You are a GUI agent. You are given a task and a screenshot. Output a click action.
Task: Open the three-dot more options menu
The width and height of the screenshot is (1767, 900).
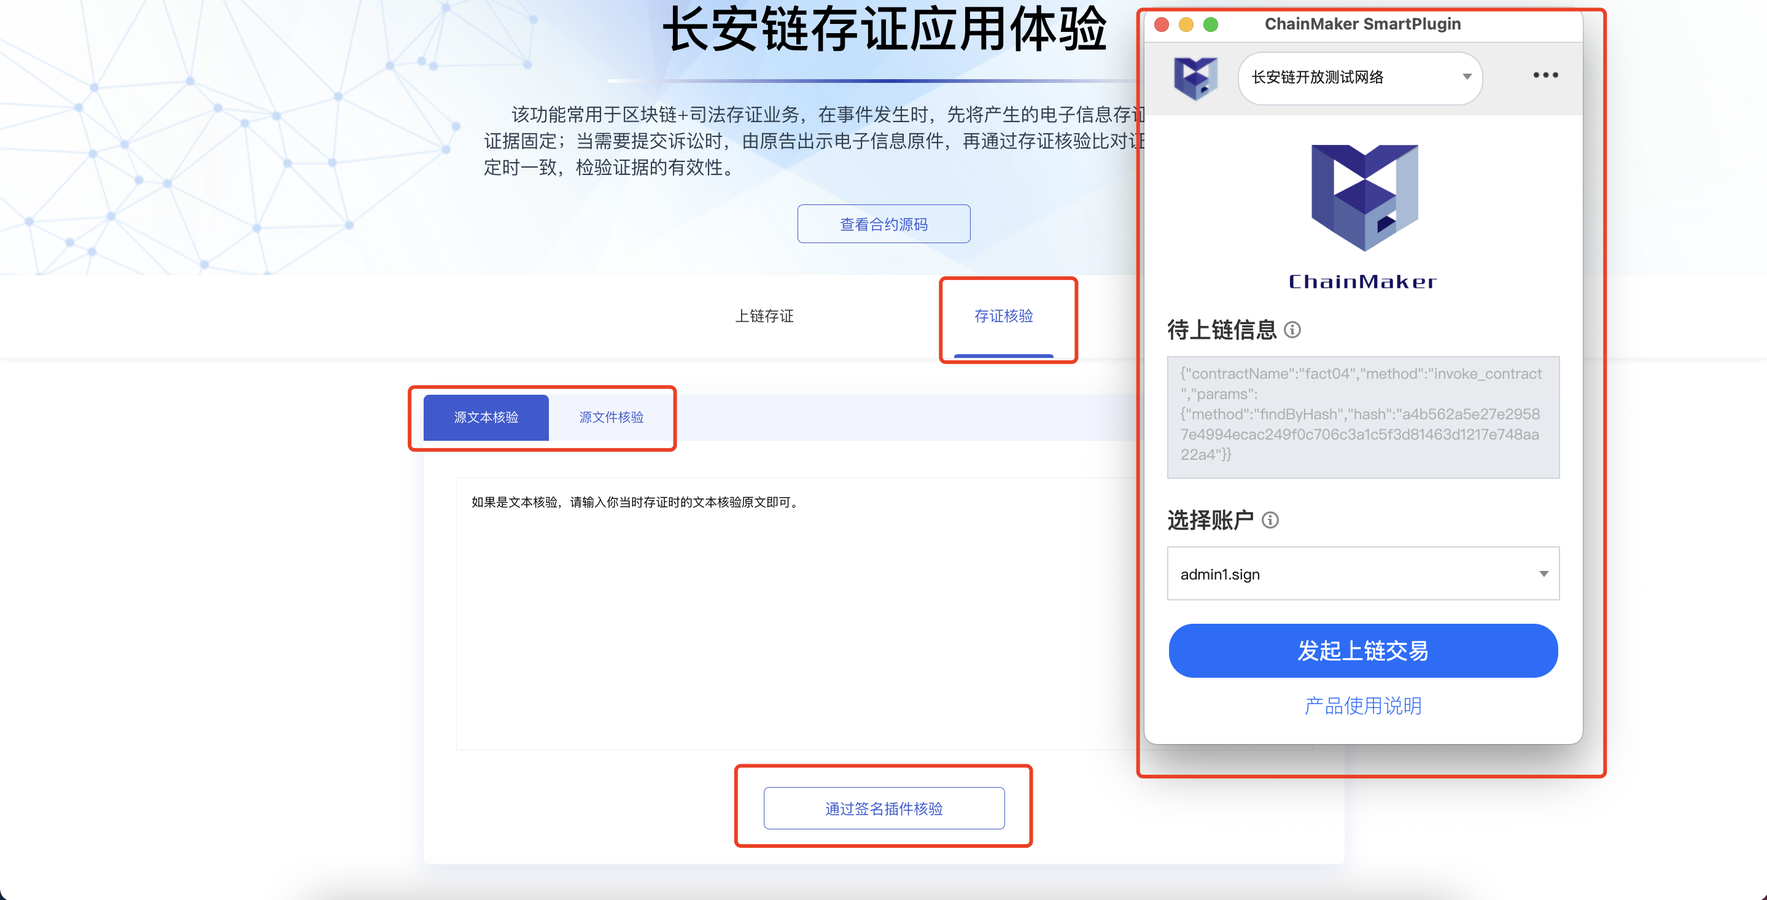tap(1545, 76)
